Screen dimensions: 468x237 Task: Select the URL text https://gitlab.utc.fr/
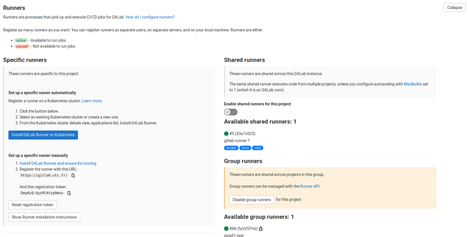click(x=44, y=175)
